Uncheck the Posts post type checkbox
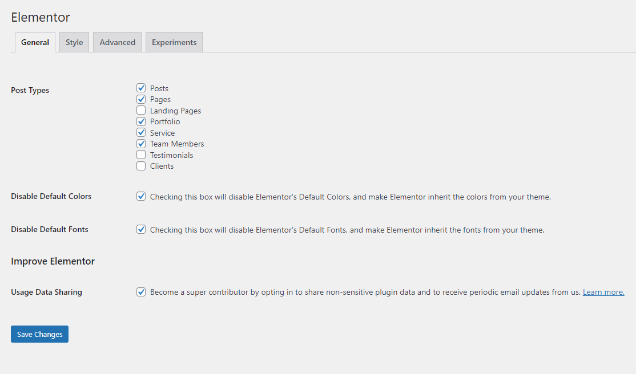 141,88
